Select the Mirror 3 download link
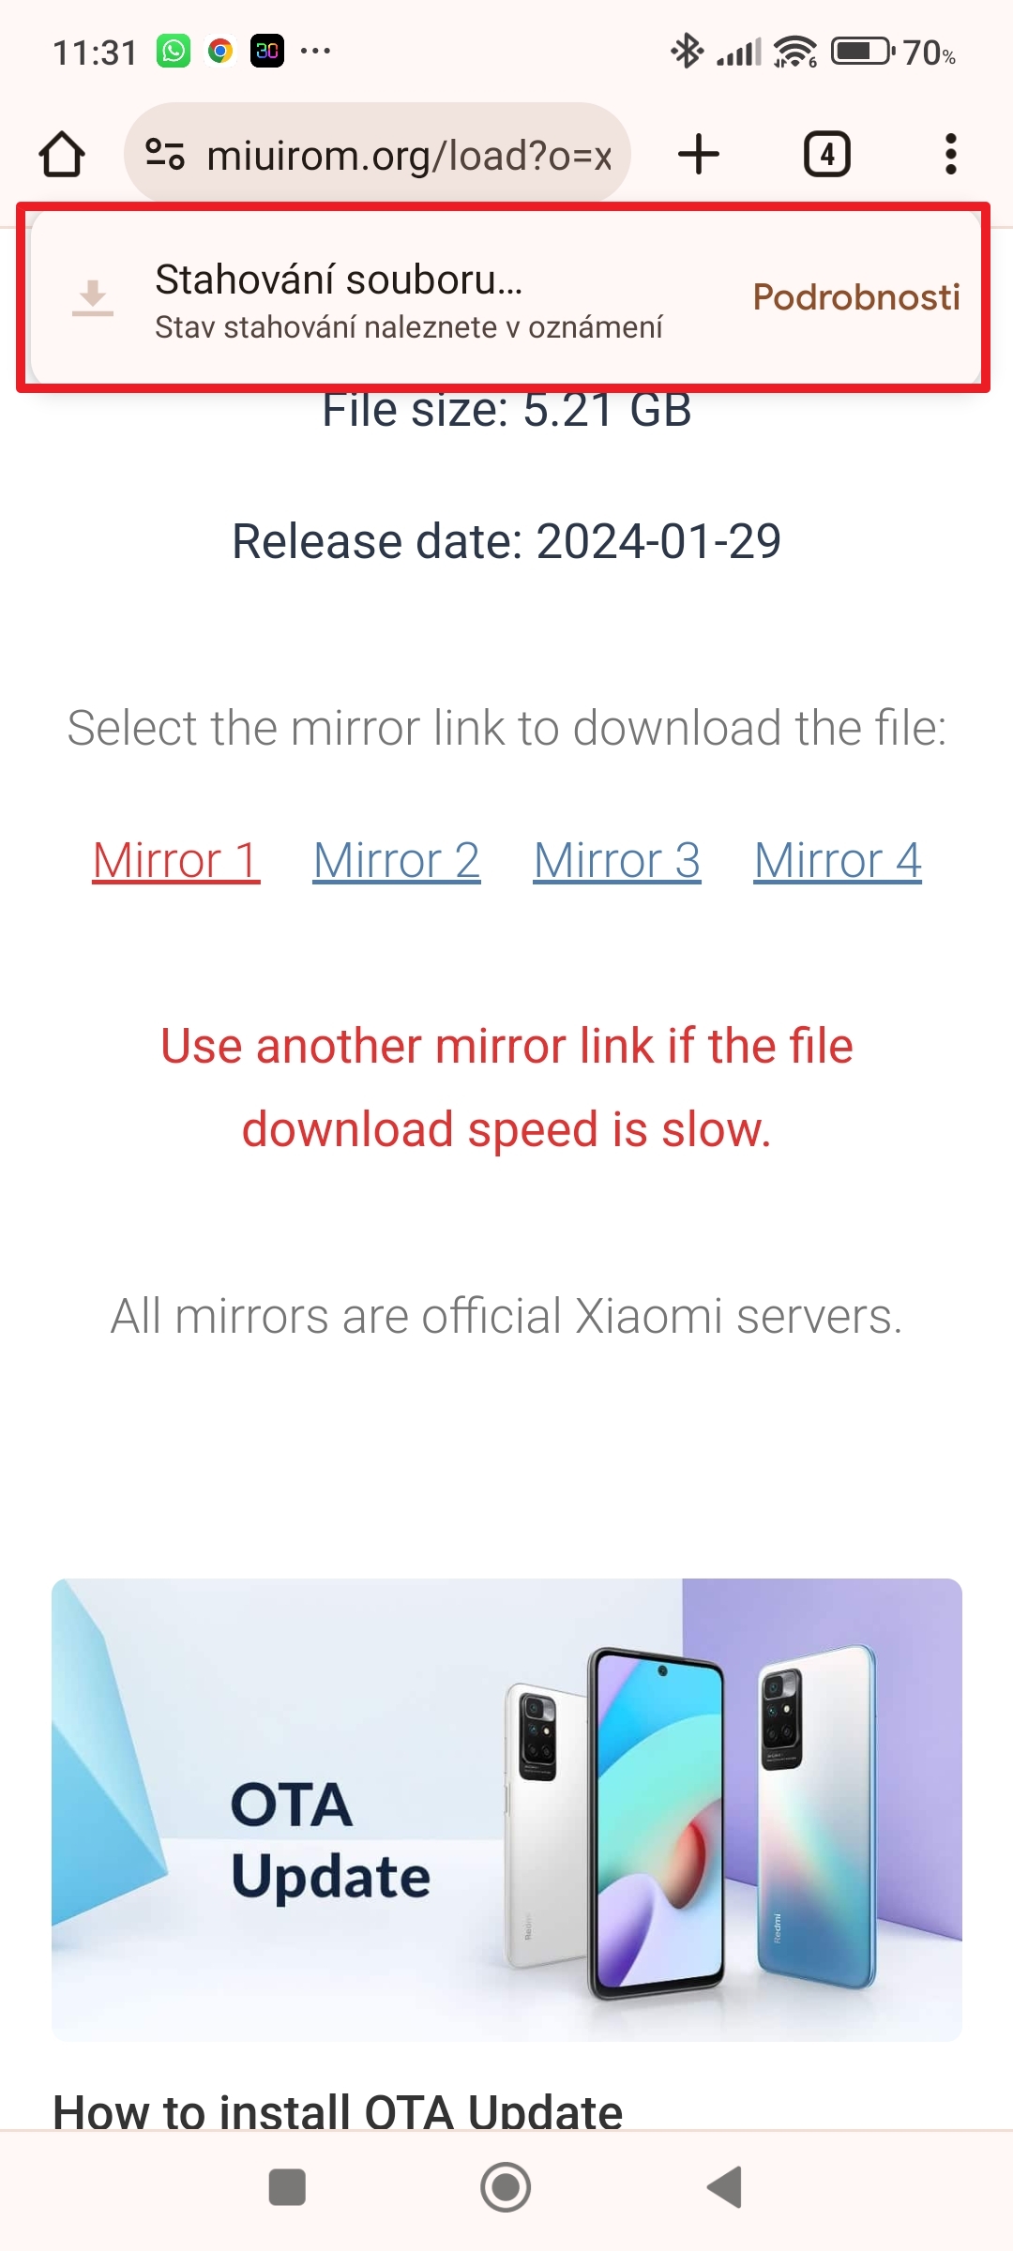The image size is (1013, 2251). (617, 860)
